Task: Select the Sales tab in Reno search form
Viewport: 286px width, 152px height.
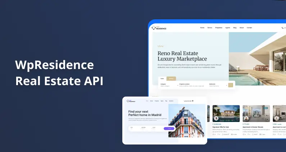Action: tap(162, 79)
